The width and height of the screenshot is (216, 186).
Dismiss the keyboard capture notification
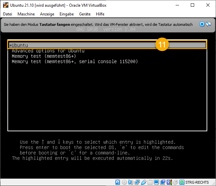(x=202, y=24)
